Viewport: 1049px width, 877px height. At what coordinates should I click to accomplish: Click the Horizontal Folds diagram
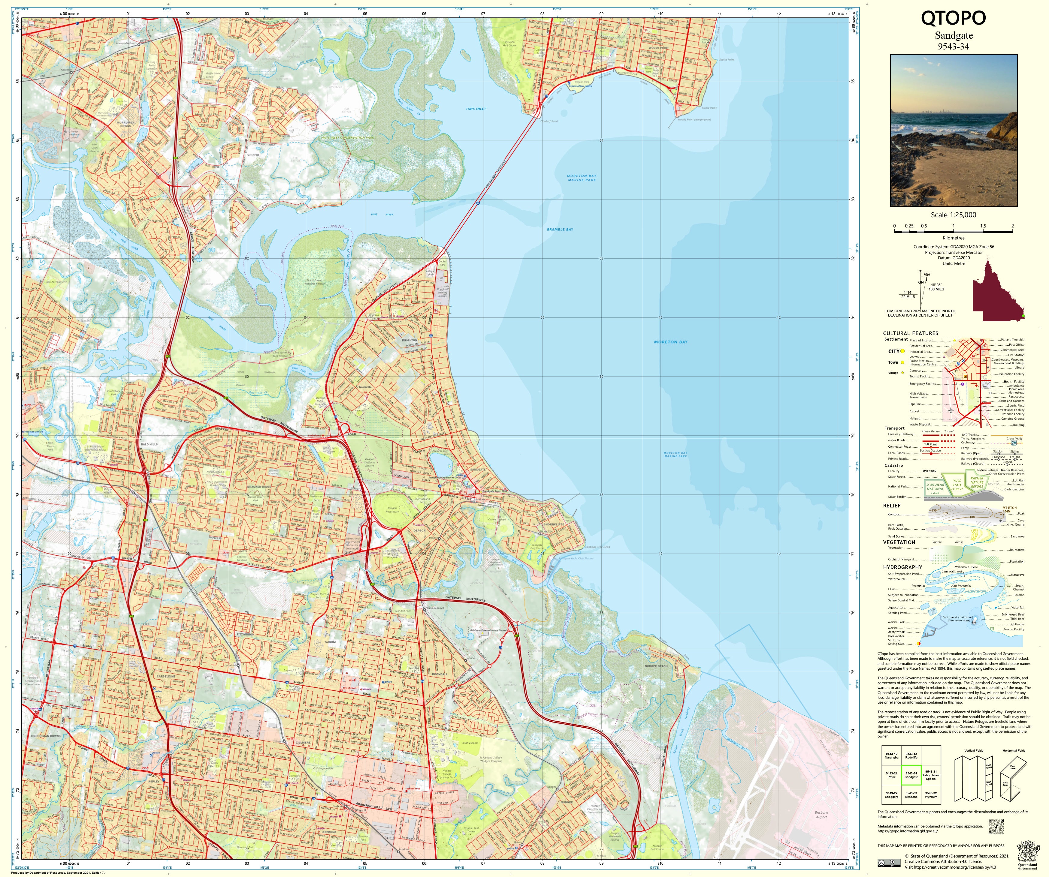pyautogui.click(x=1013, y=779)
